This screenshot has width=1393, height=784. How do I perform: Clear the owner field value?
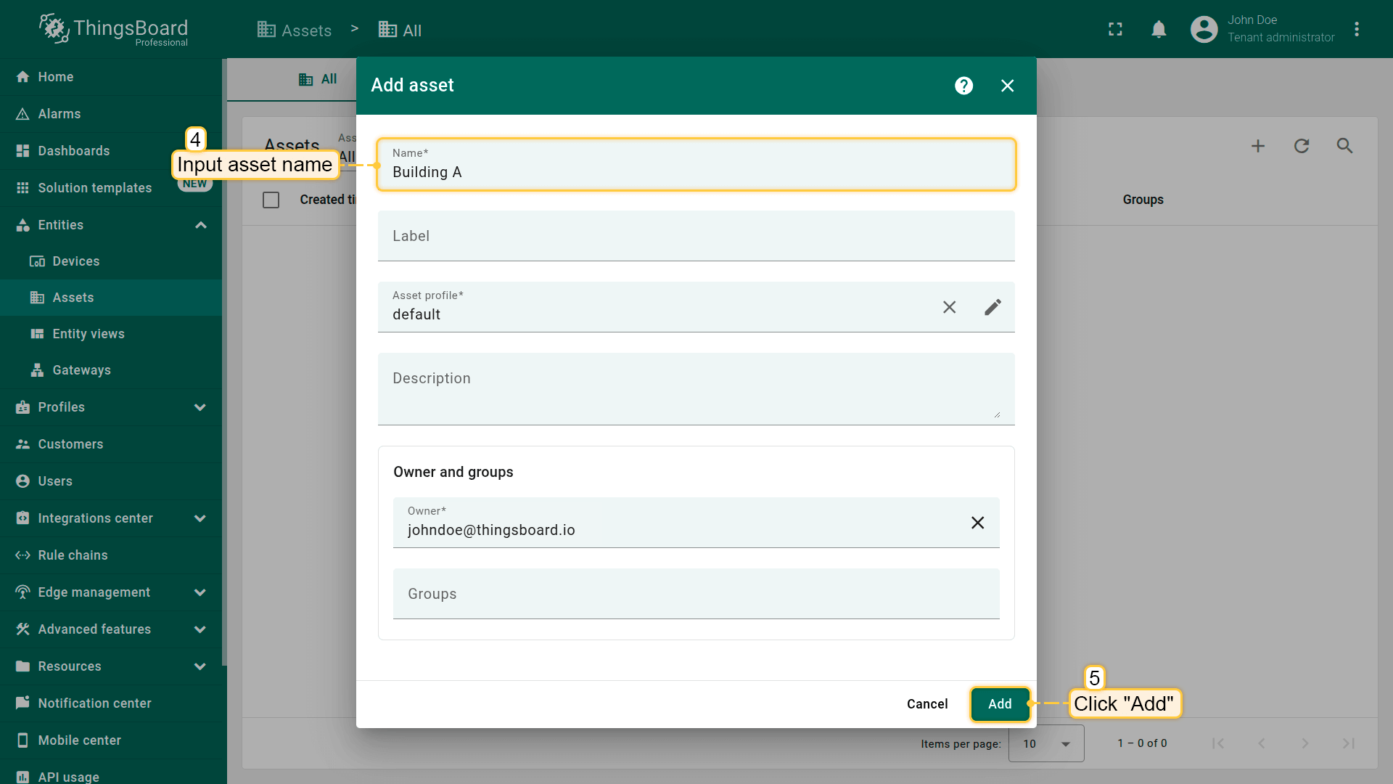click(977, 523)
